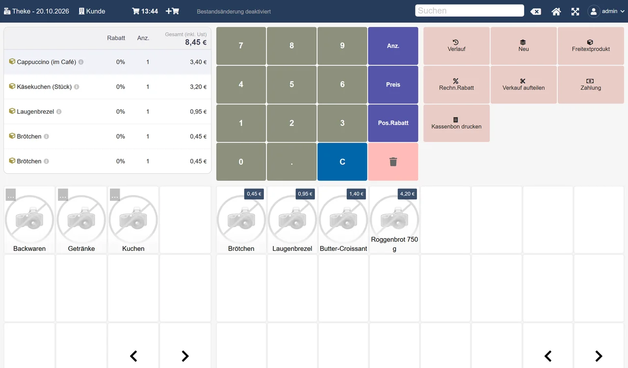Add Butter-Croissant product tile

(343, 220)
